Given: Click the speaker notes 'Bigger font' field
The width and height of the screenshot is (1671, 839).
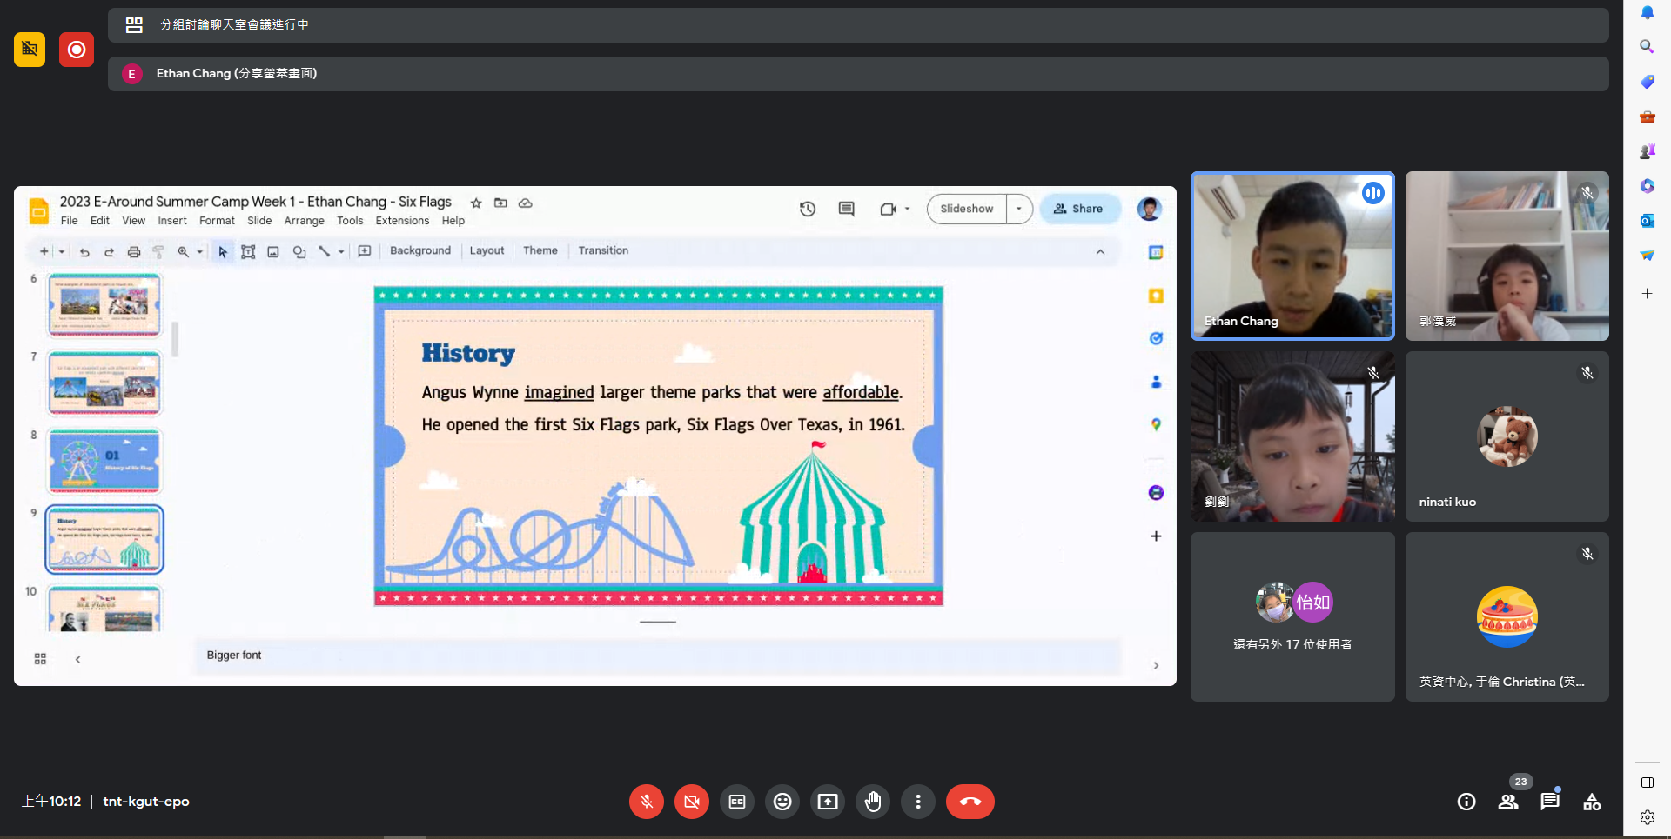Looking at the screenshot, I should click(658, 656).
